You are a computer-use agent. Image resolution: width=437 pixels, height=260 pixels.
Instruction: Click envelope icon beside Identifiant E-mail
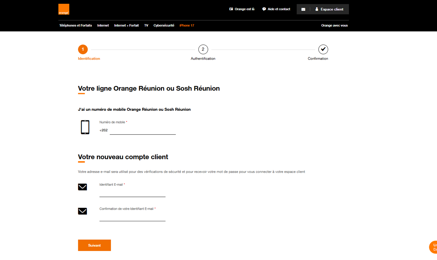(82, 187)
